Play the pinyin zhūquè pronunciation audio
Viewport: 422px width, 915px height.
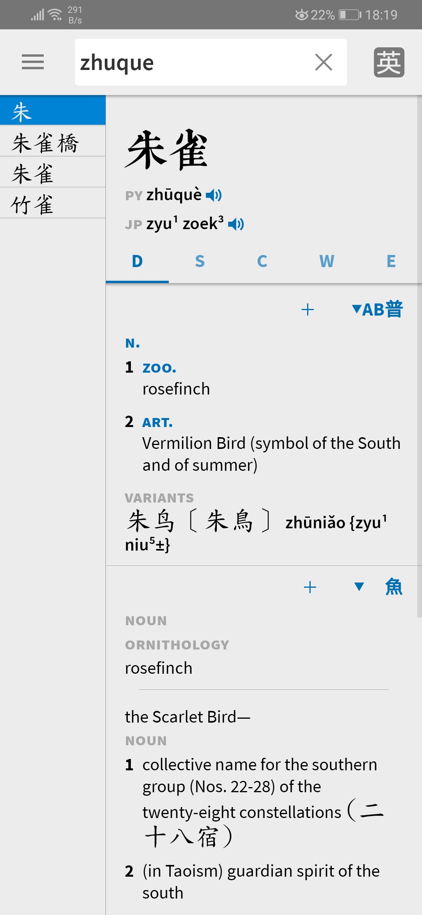point(214,195)
